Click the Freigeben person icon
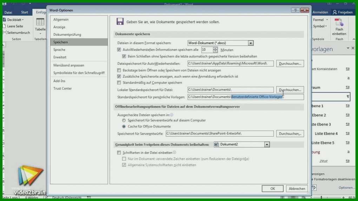The height and width of the screenshot is (201, 358). (x=335, y=12)
